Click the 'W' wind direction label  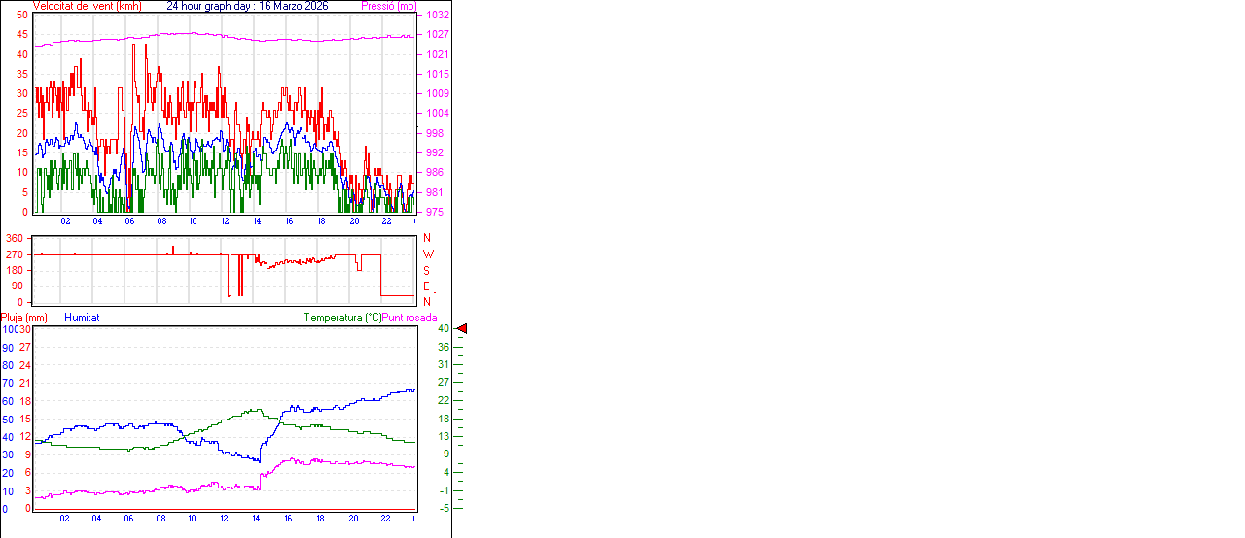[428, 254]
